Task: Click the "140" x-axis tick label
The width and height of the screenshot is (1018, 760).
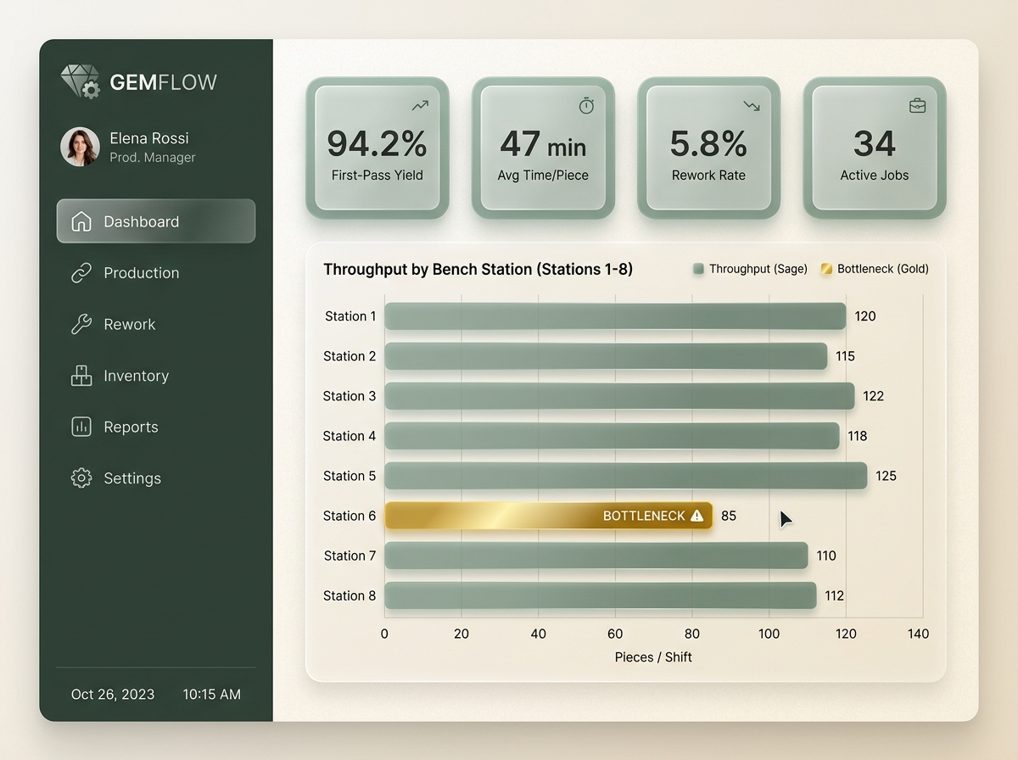Action: click(918, 634)
